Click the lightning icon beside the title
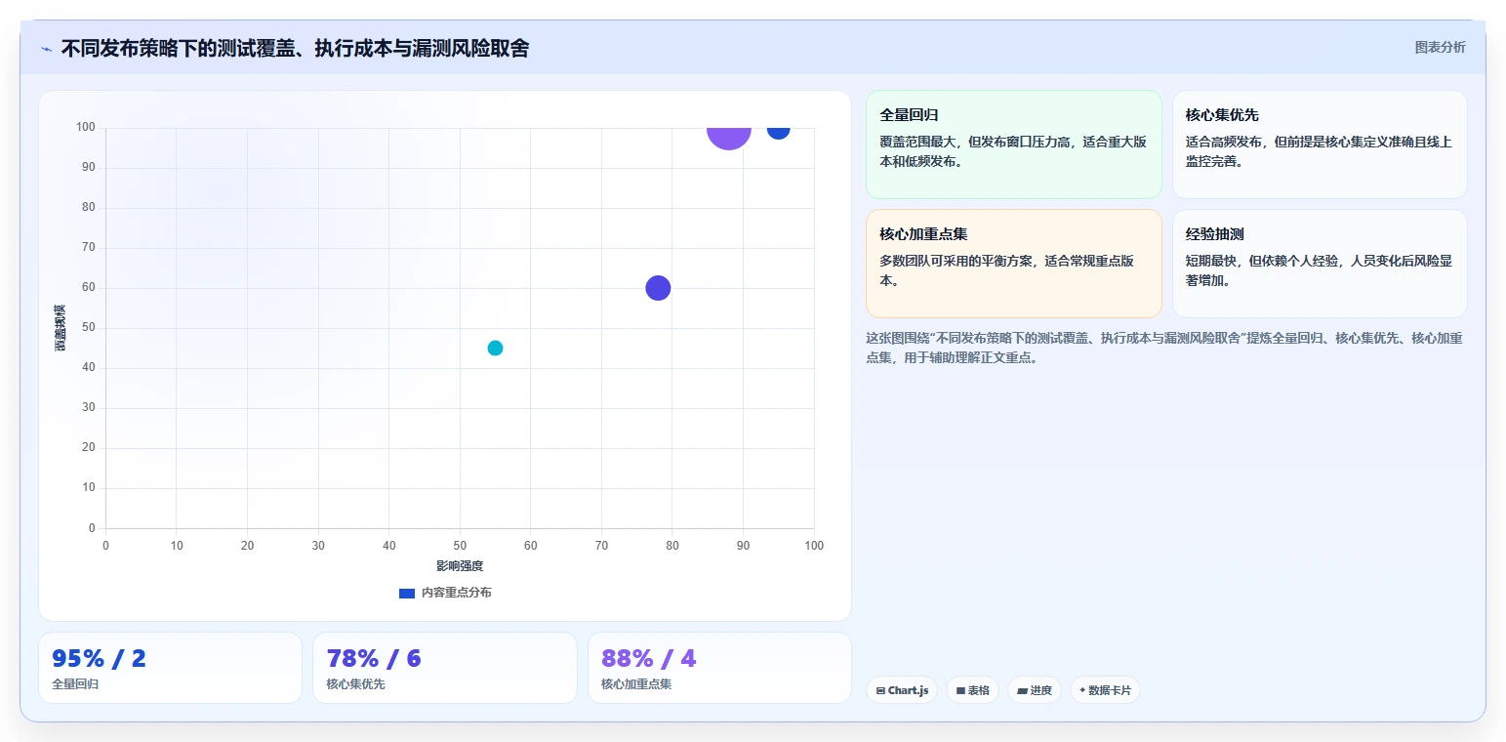This screenshot has width=1506, height=742. tap(46, 49)
